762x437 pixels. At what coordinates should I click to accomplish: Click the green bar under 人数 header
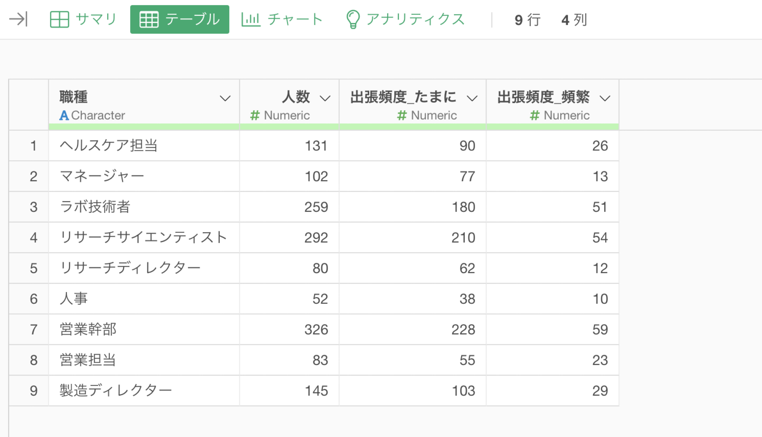(289, 127)
